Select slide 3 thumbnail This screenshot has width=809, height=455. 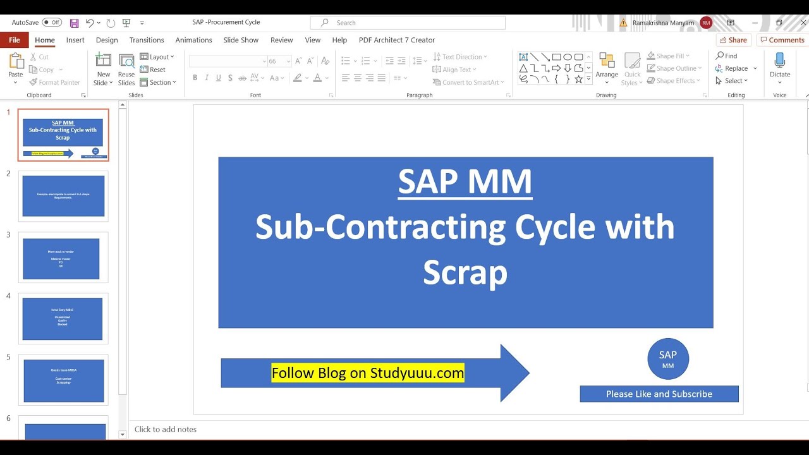pyautogui.click(x=62, y=258)
